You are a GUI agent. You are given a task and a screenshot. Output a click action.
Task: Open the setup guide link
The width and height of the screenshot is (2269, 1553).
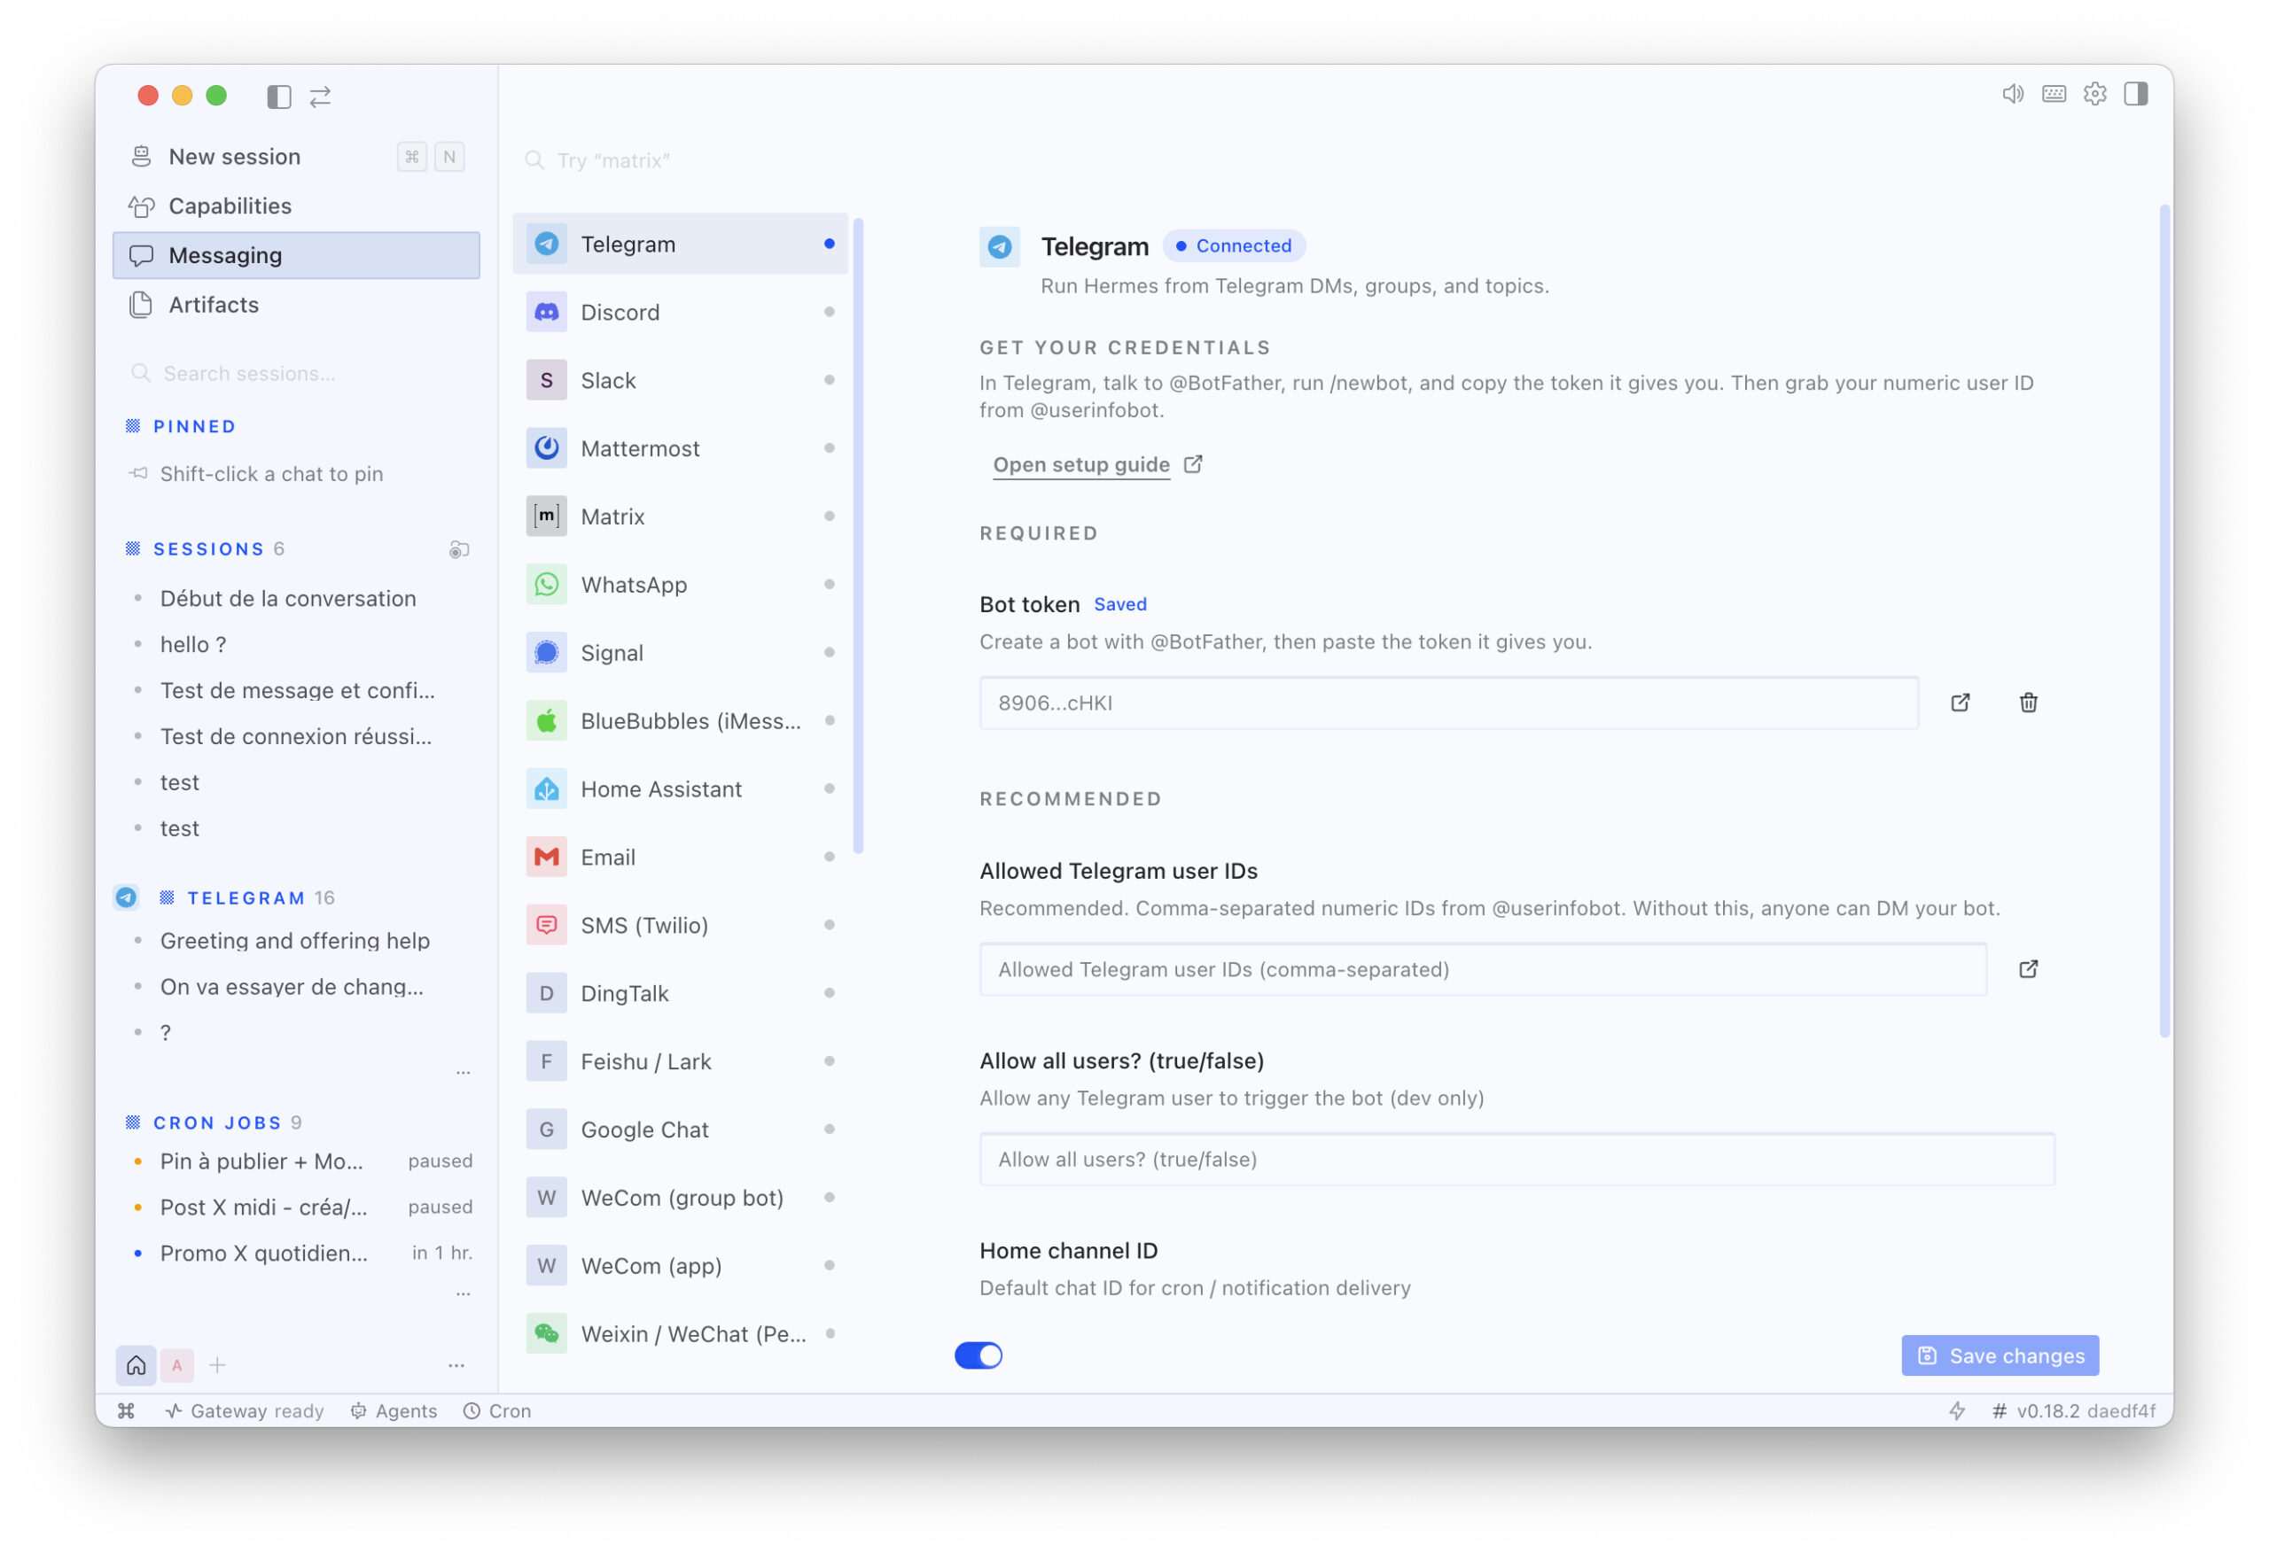[x=1097, y=464]
